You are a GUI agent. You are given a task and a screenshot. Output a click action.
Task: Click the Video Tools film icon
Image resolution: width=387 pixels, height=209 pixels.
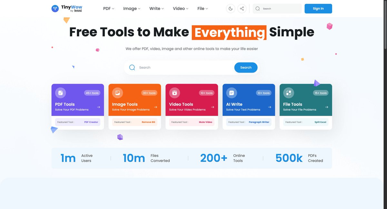tap(174, 93)
